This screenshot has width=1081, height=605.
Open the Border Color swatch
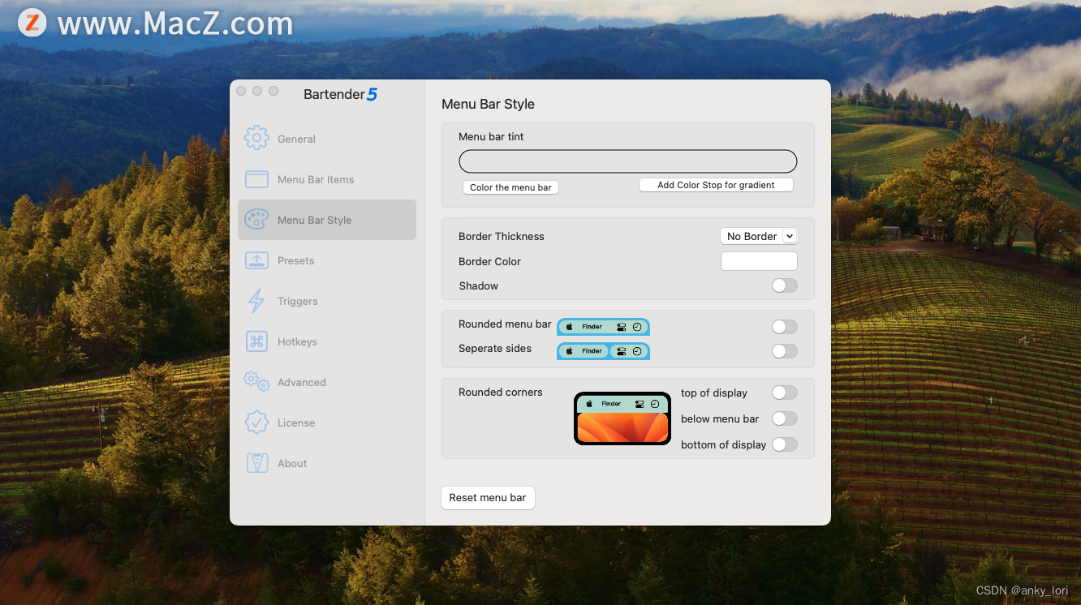point(759,261)
